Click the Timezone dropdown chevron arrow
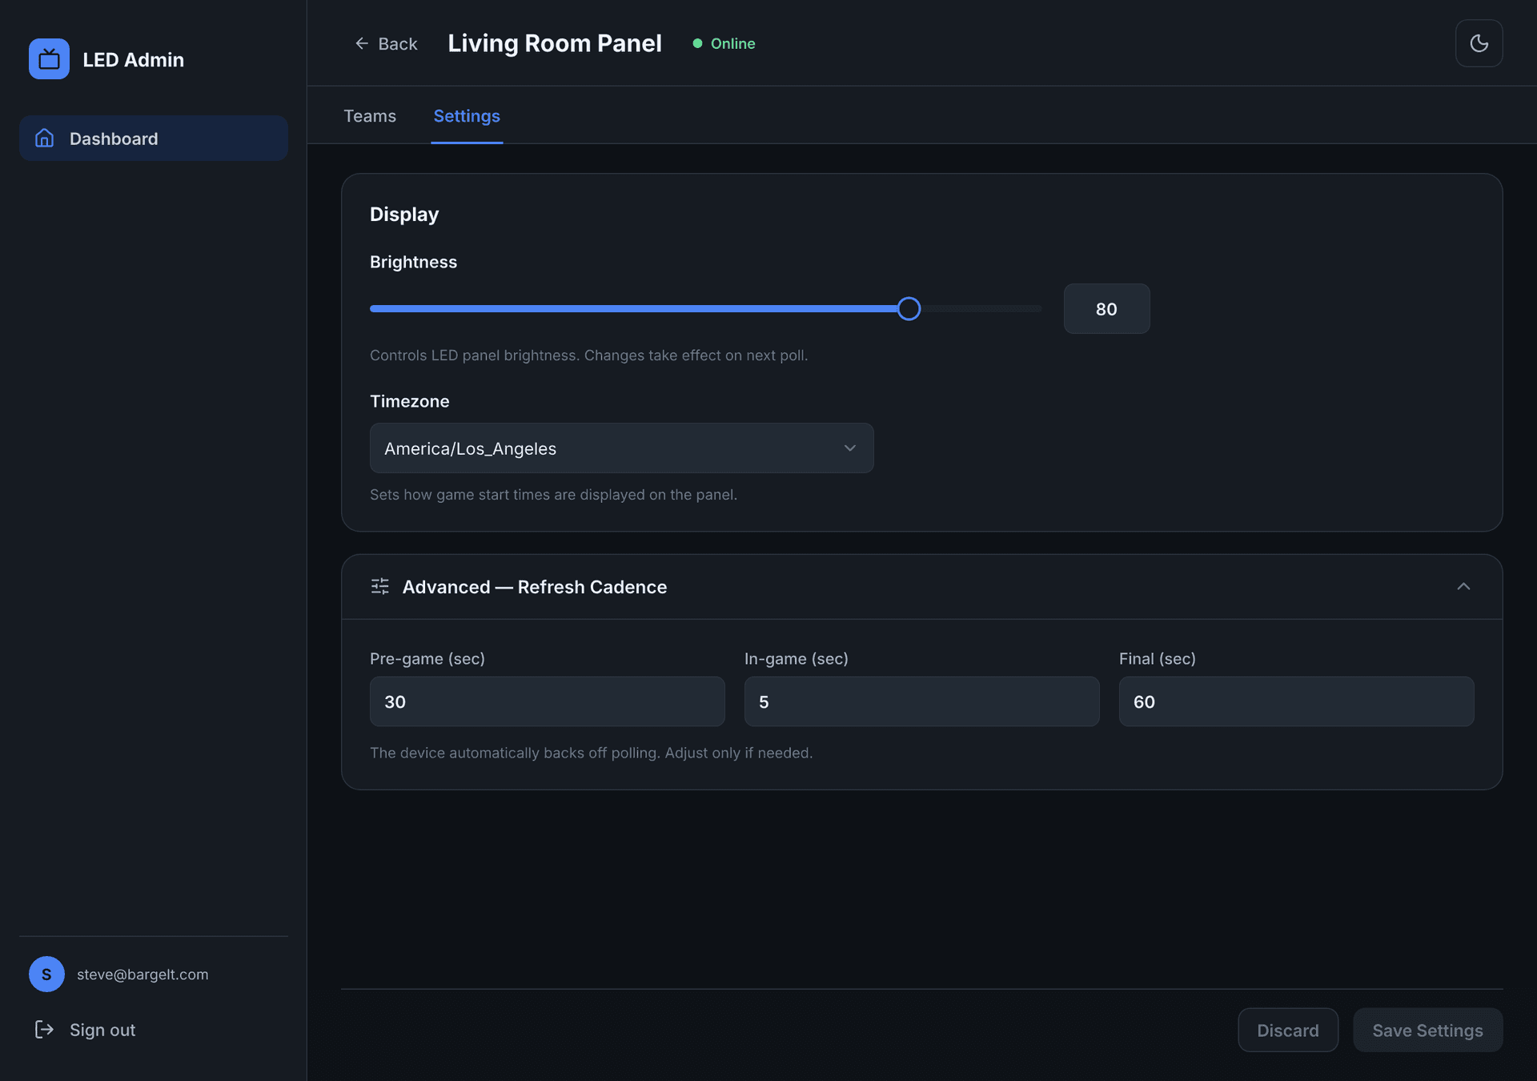This screenshot has width=1537, height=1081. [849, 448]
